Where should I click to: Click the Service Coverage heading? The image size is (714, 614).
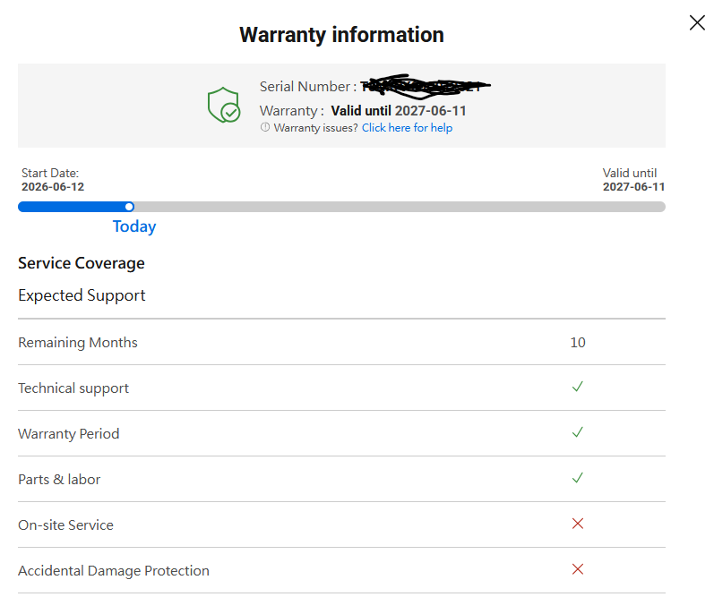[x=82, y=263]
